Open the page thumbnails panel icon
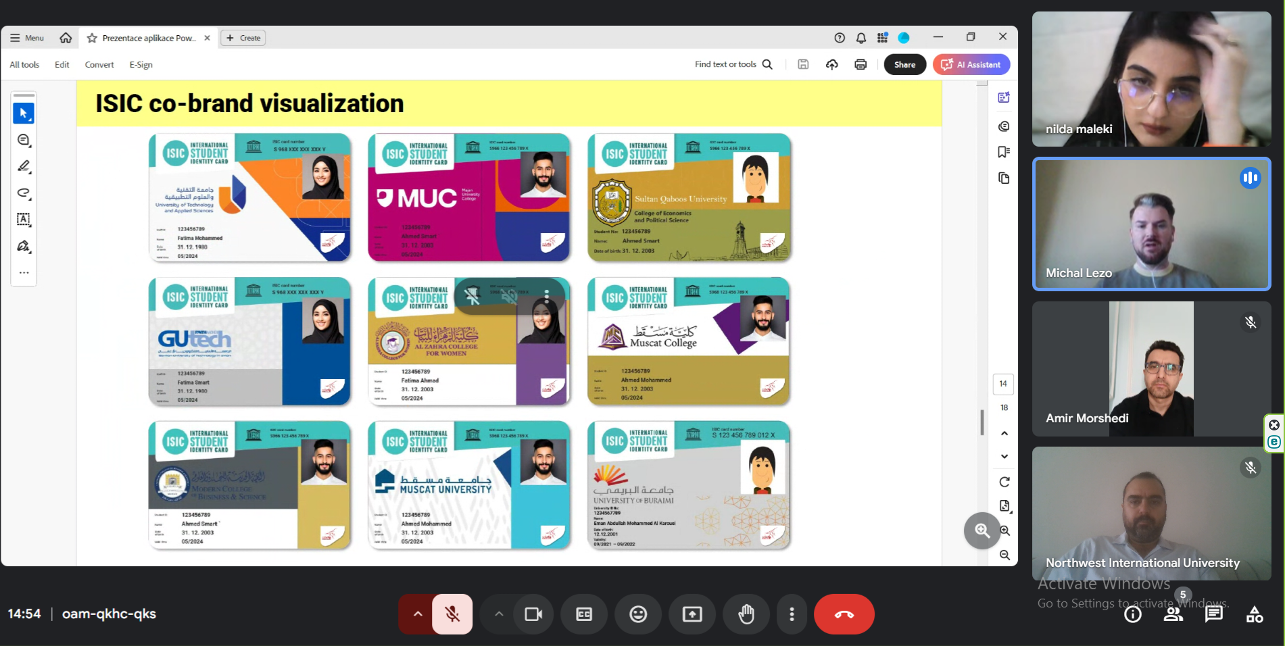The width and height of the screenshot is (1285, 646). click(1004, 178)
